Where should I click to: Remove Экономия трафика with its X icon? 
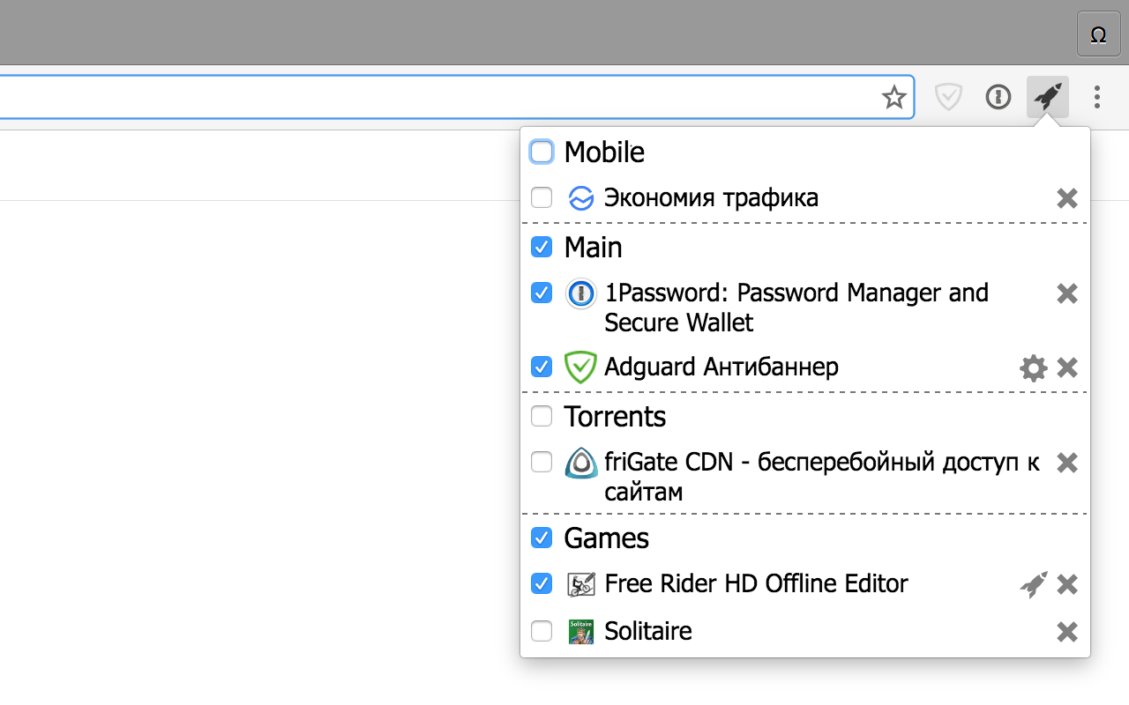pos(1067,198)
